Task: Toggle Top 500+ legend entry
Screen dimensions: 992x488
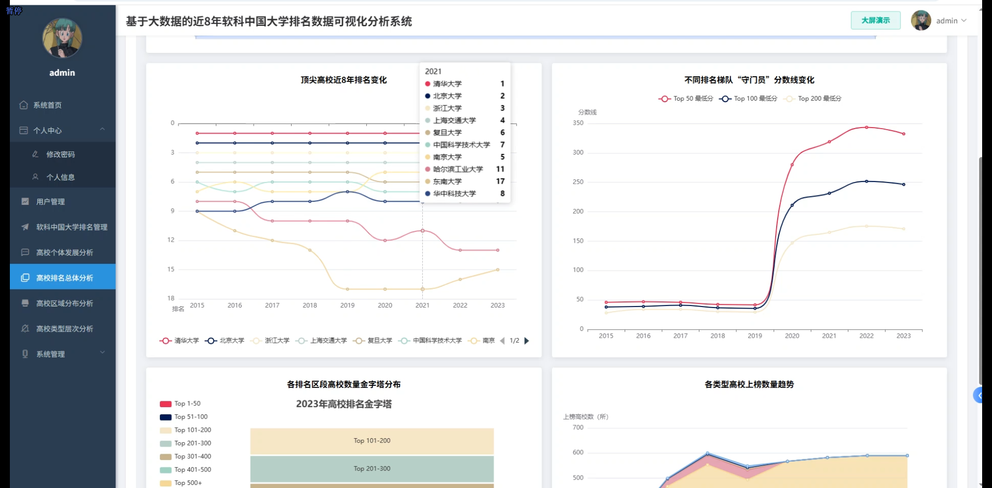Action: 181,483
